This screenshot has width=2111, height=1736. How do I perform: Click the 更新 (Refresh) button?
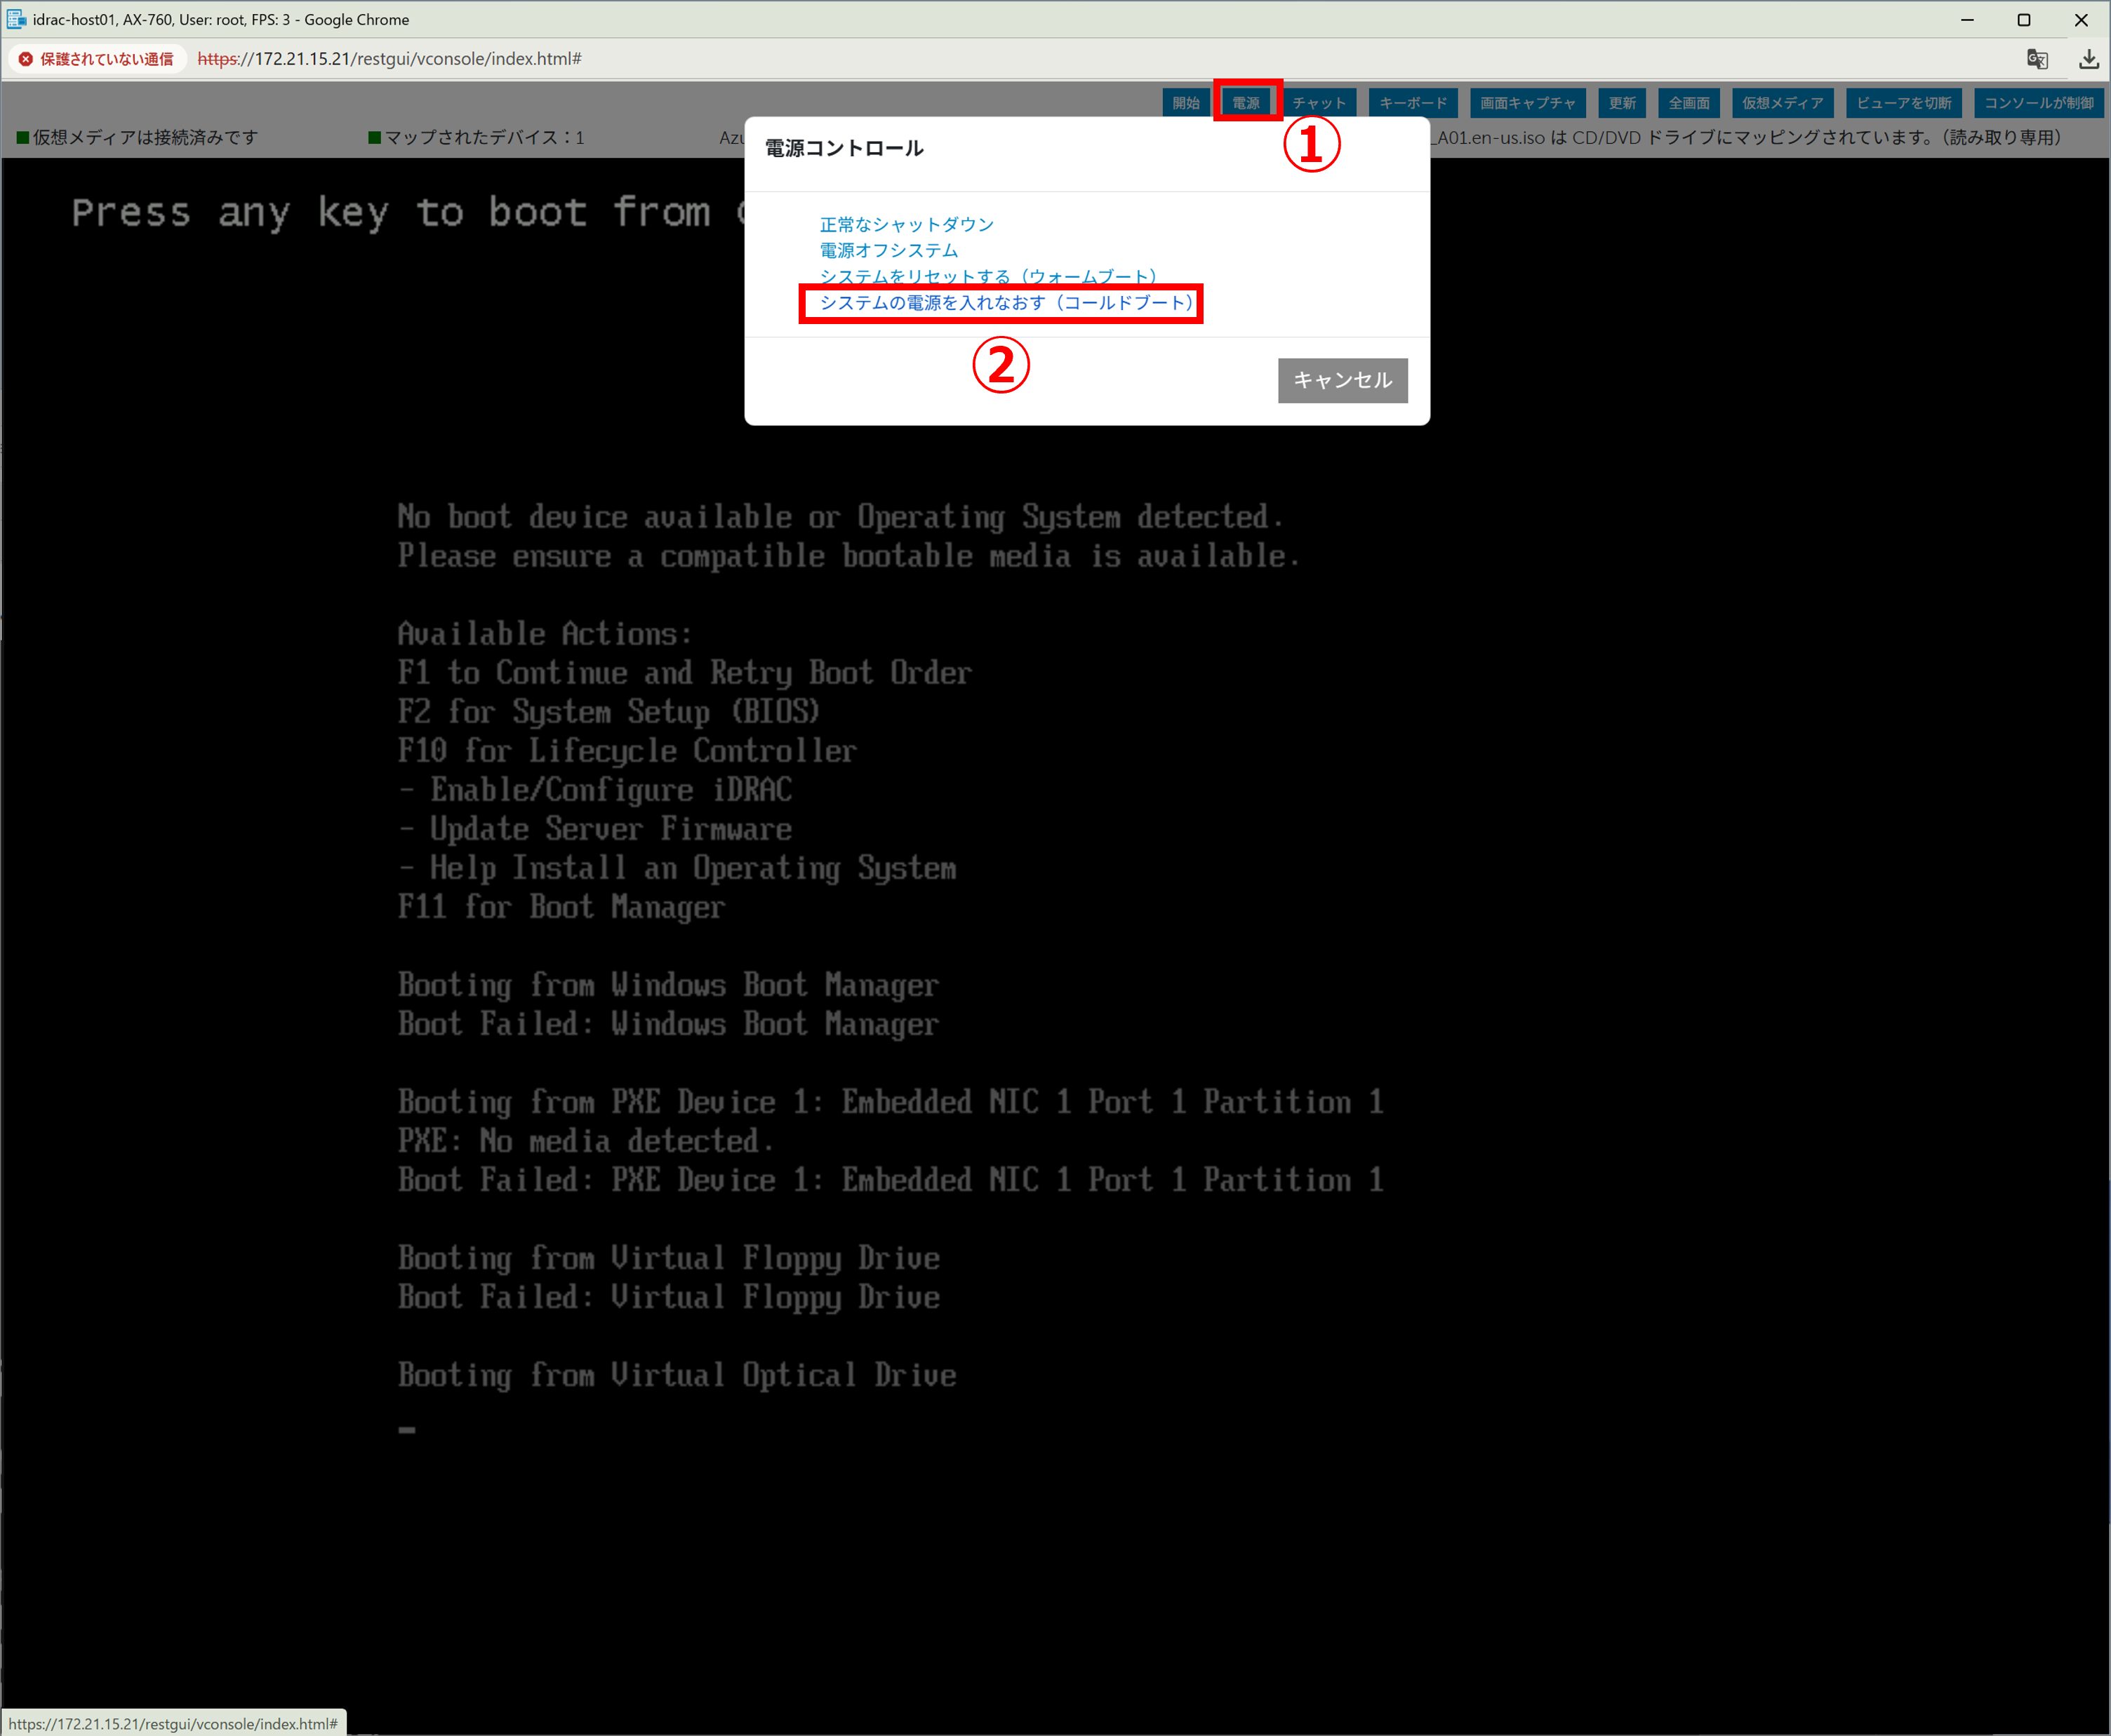[x=1622, y=103]
